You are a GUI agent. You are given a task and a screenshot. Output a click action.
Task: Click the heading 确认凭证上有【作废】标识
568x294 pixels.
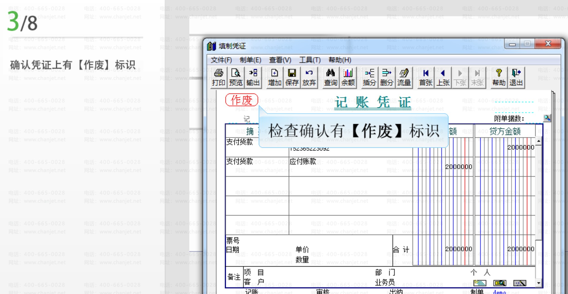[73, 65]
